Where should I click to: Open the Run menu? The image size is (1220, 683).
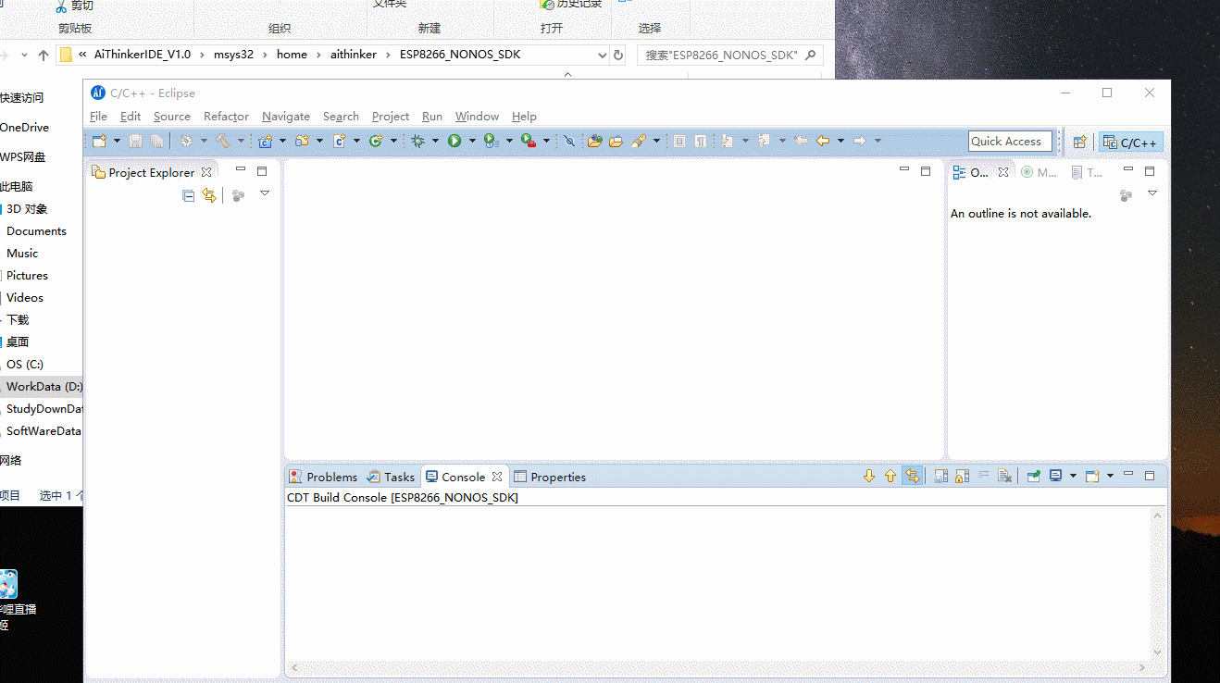(432, 116)
